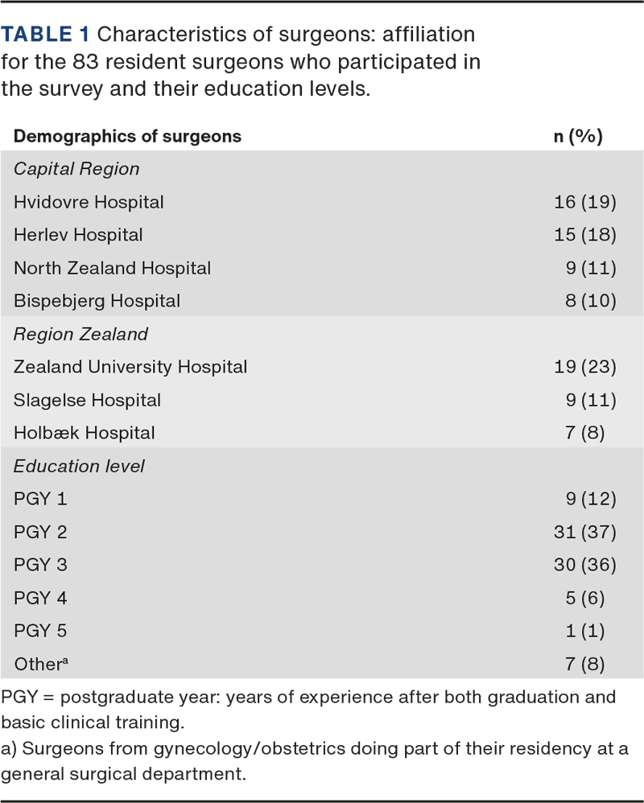This screenshot has width=644, height=803.
Task: Select the PGY 5 row label
Action: [40, 631]
